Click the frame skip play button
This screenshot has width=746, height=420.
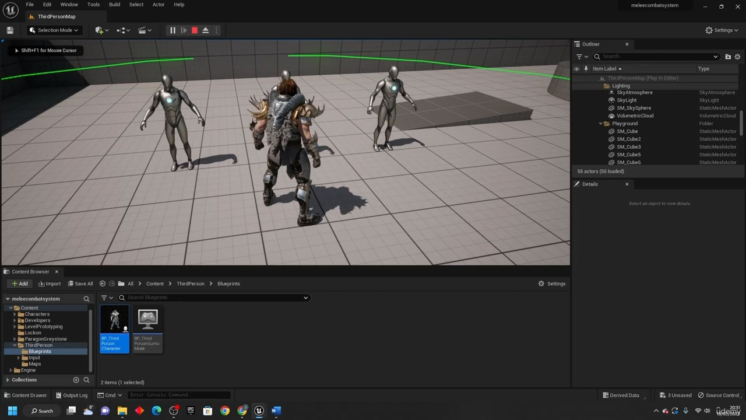pyautogui.click(x=184, y=30)
